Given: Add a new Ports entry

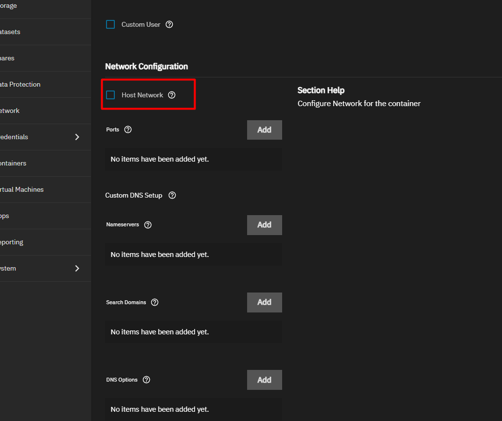Looking at the screenshot, I should coord(264,130).
